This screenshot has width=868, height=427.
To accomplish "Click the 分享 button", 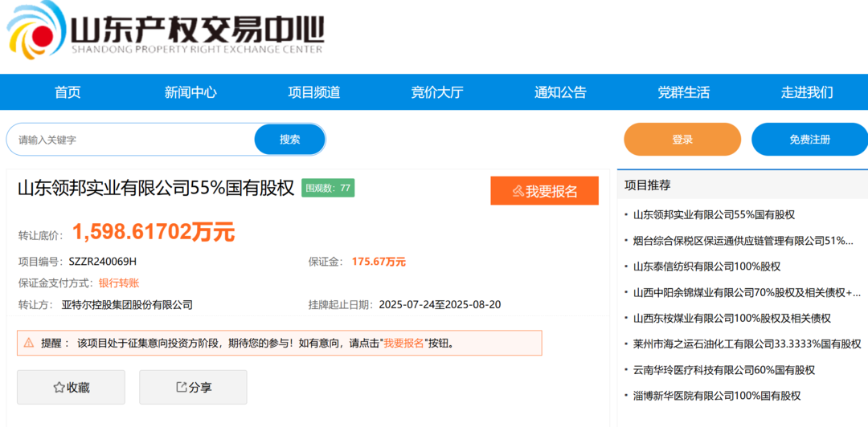I will pyautogui.click(x=193, y=387).
